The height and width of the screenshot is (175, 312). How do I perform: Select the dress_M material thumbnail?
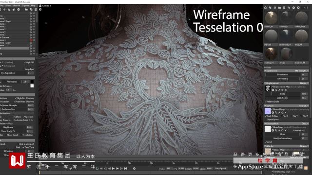pos(301,36)
